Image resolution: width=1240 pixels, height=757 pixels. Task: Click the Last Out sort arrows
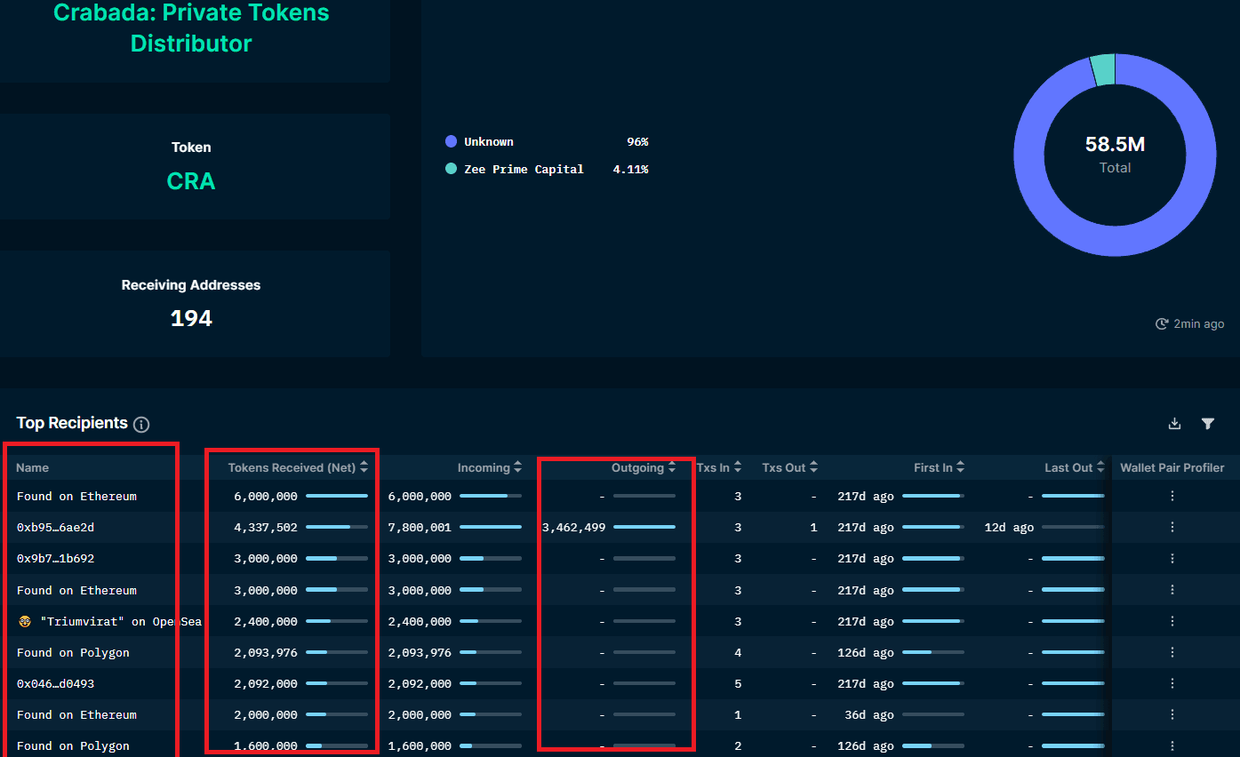tap(1100, 467)
